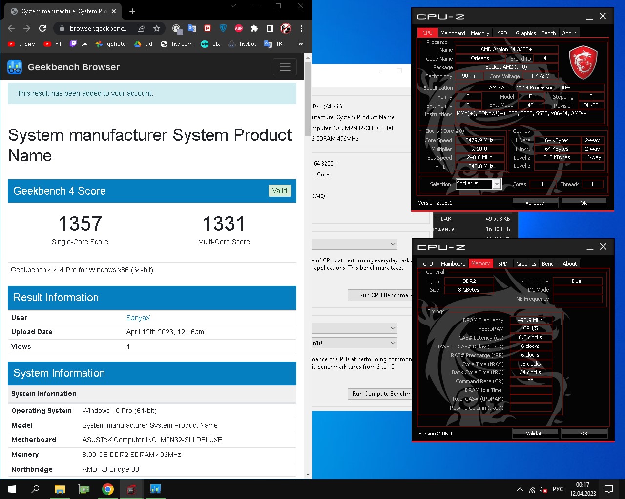Open the green graphics card app on taskbar

[84, 489]
